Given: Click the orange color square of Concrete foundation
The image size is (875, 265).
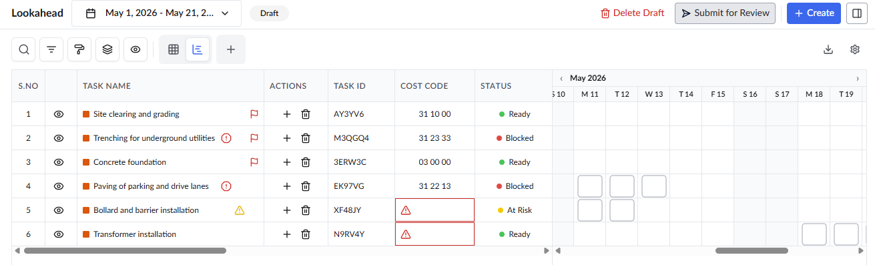Looking at the screenshot, I should coord(86,162).
